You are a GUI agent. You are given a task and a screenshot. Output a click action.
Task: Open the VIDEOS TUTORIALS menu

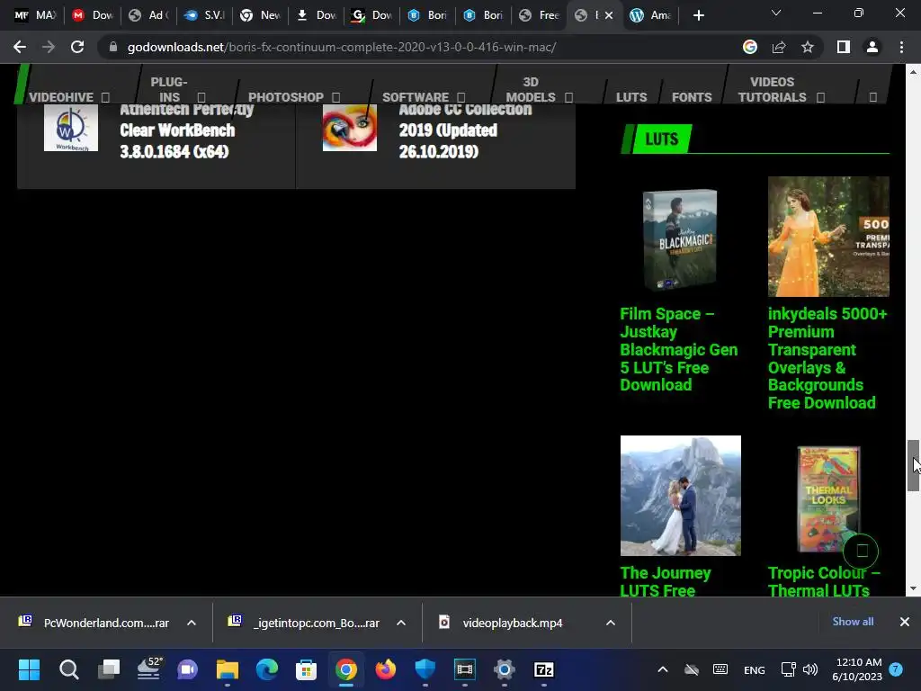(781, 89)
